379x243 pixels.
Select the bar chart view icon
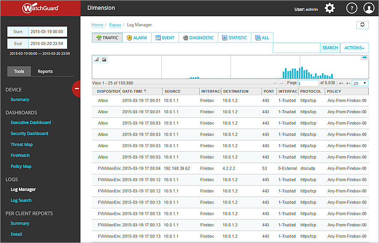96,60
